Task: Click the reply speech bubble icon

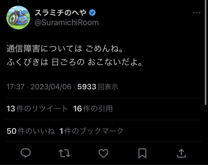Action: pyautogui.click(x=25, y=153)
